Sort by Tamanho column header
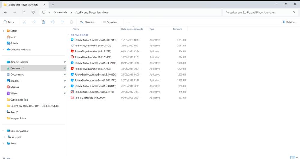The image size is (300, 159). coord(178,29)
